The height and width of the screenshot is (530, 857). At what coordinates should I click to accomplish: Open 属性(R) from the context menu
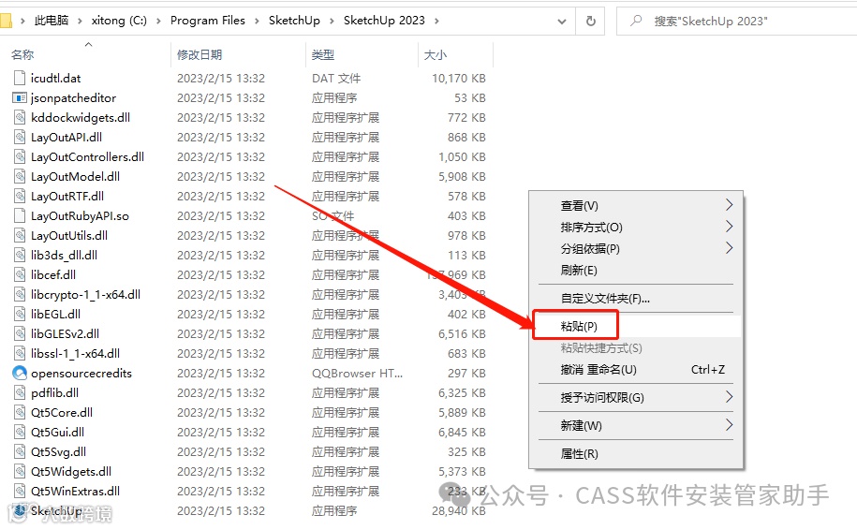636,453
